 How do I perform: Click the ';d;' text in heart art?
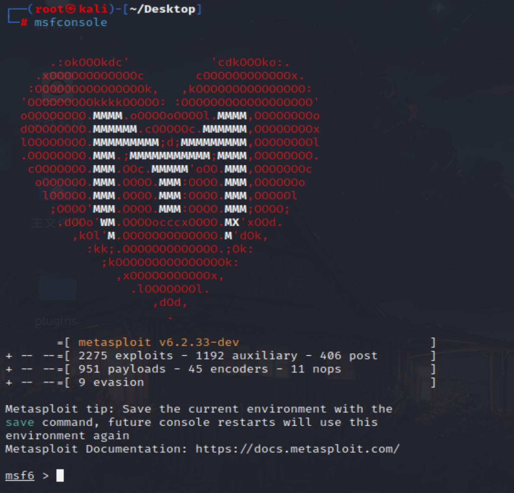(170, 142)
